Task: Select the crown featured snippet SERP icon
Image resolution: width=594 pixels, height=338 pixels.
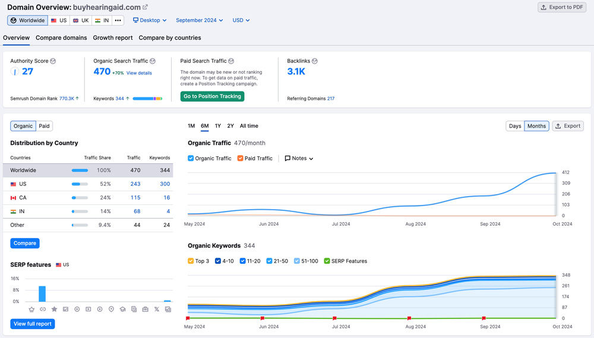Action: (31, 309)
